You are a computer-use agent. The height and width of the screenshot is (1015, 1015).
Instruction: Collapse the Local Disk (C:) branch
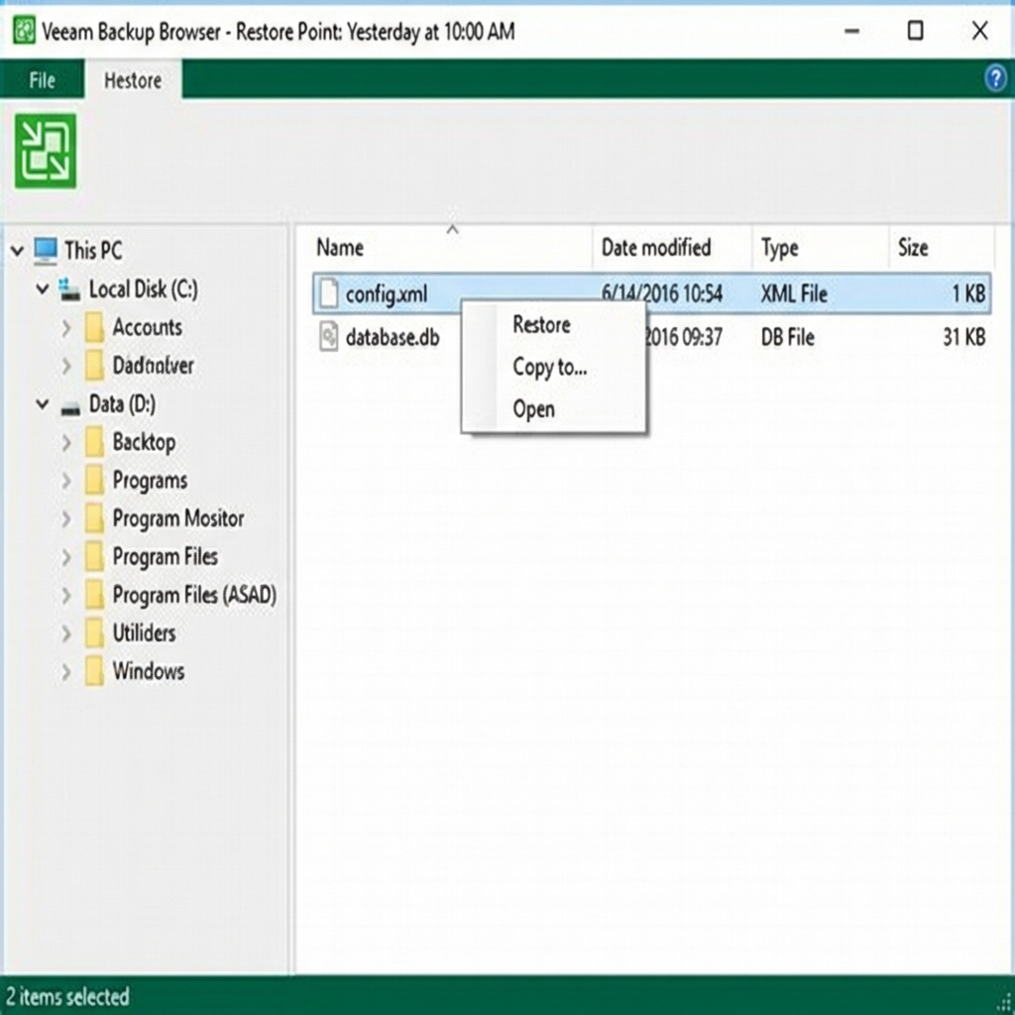(42, 289)
